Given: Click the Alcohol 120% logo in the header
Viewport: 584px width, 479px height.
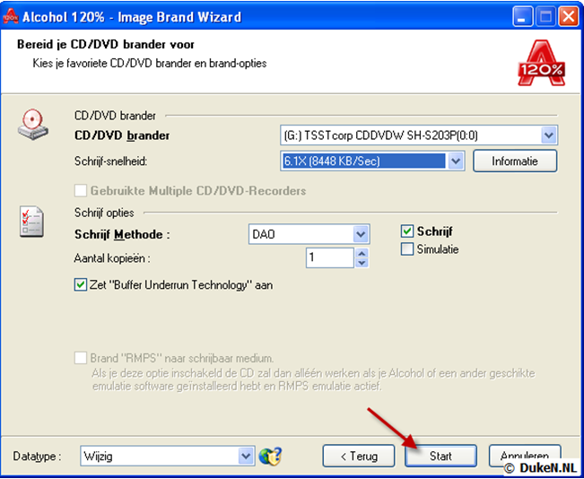Looking at the screenshot, I should coord(541,64).
